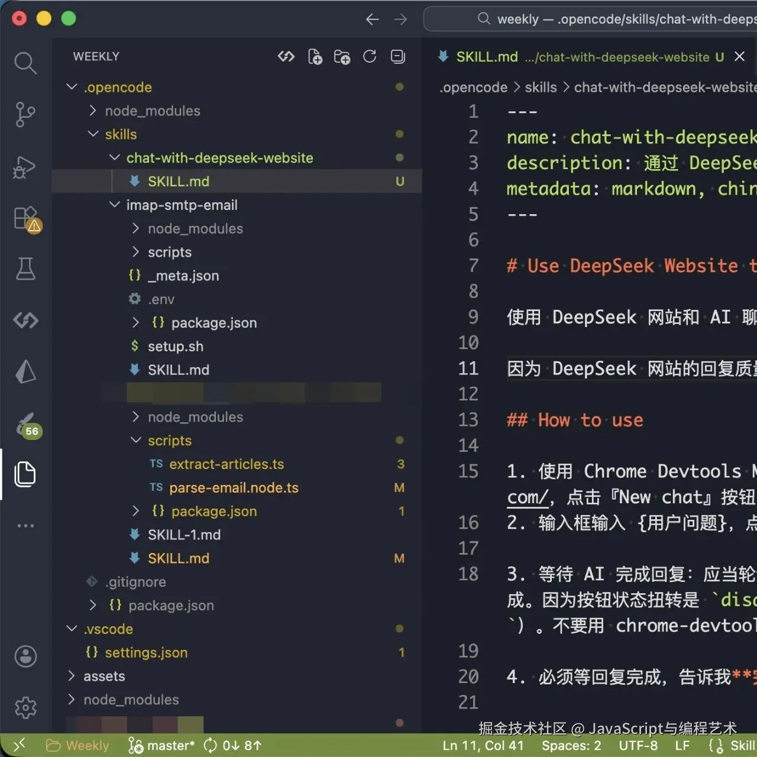Open the Run and Debug view
The width and height of the screenshot is (757, 757).
click(x=24, y=167)
